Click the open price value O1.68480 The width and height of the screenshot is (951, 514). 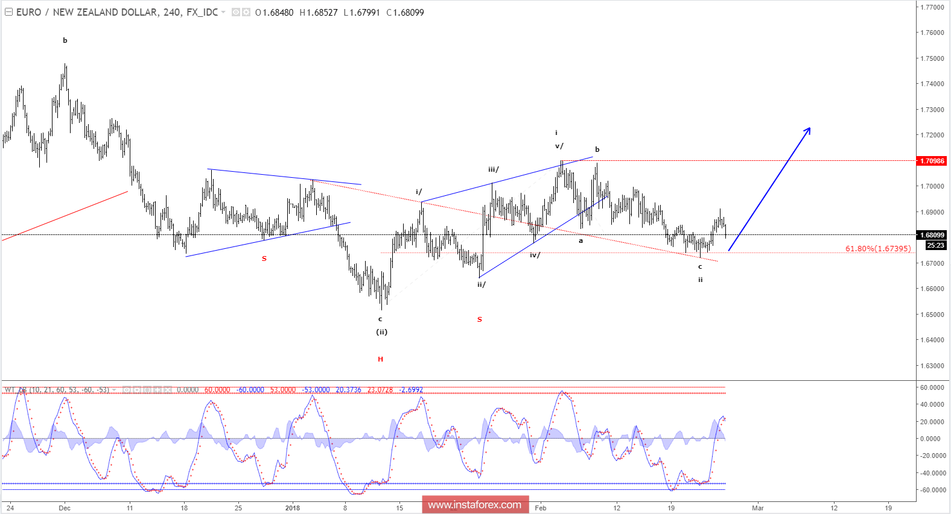point(275,12)
